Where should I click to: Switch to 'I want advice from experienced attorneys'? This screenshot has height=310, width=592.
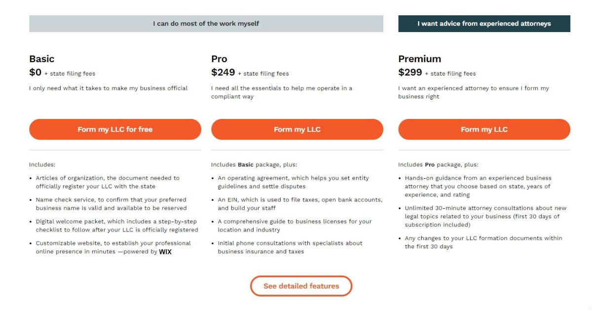(484, 23)
